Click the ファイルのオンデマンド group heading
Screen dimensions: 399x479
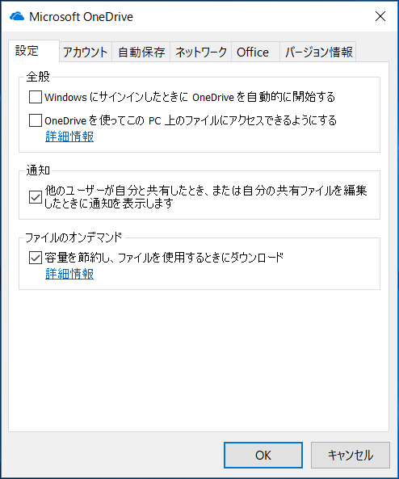73,237
